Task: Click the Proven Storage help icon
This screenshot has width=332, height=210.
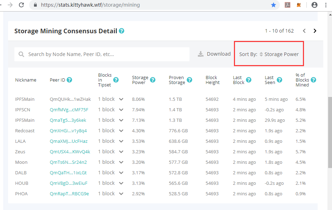Action: coord(189,80)
